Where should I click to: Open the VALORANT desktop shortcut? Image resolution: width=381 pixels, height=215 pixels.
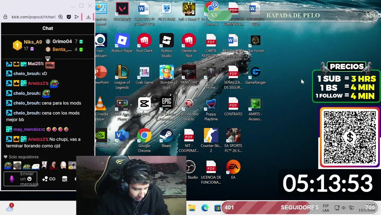pos(122,12)
